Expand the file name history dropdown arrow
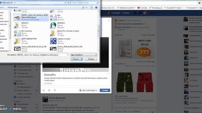 pos(68,55)
